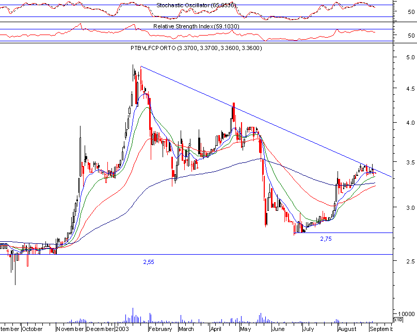417x332 pixels.
Task: Click the March label on time axis
Action: pos(186,329)
